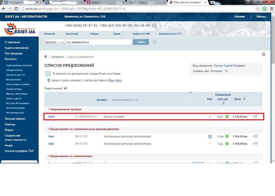Screen dimensions: 275x196
Task: Add Dello sensor to cart
Action: point(255,116)
